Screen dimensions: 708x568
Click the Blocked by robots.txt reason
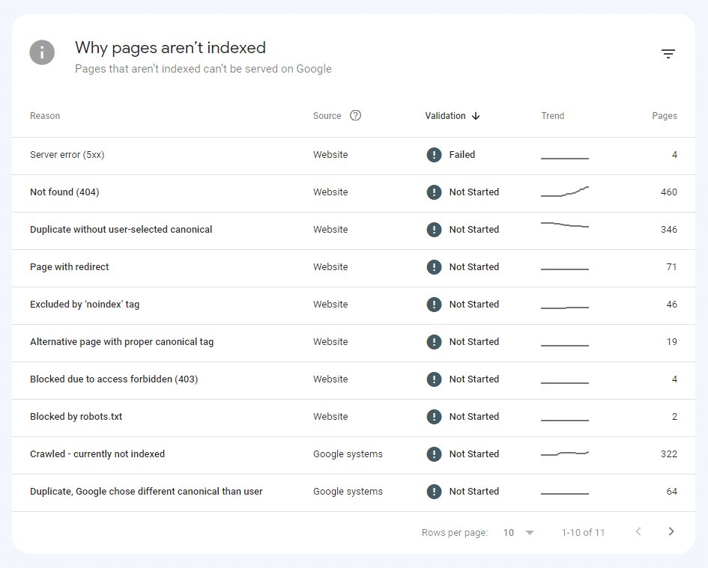pos(76,417)
